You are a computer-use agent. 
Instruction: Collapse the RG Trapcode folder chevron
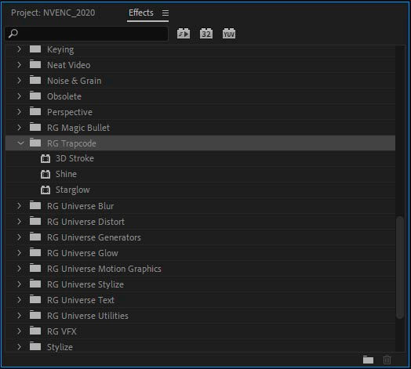coord(20,143)
